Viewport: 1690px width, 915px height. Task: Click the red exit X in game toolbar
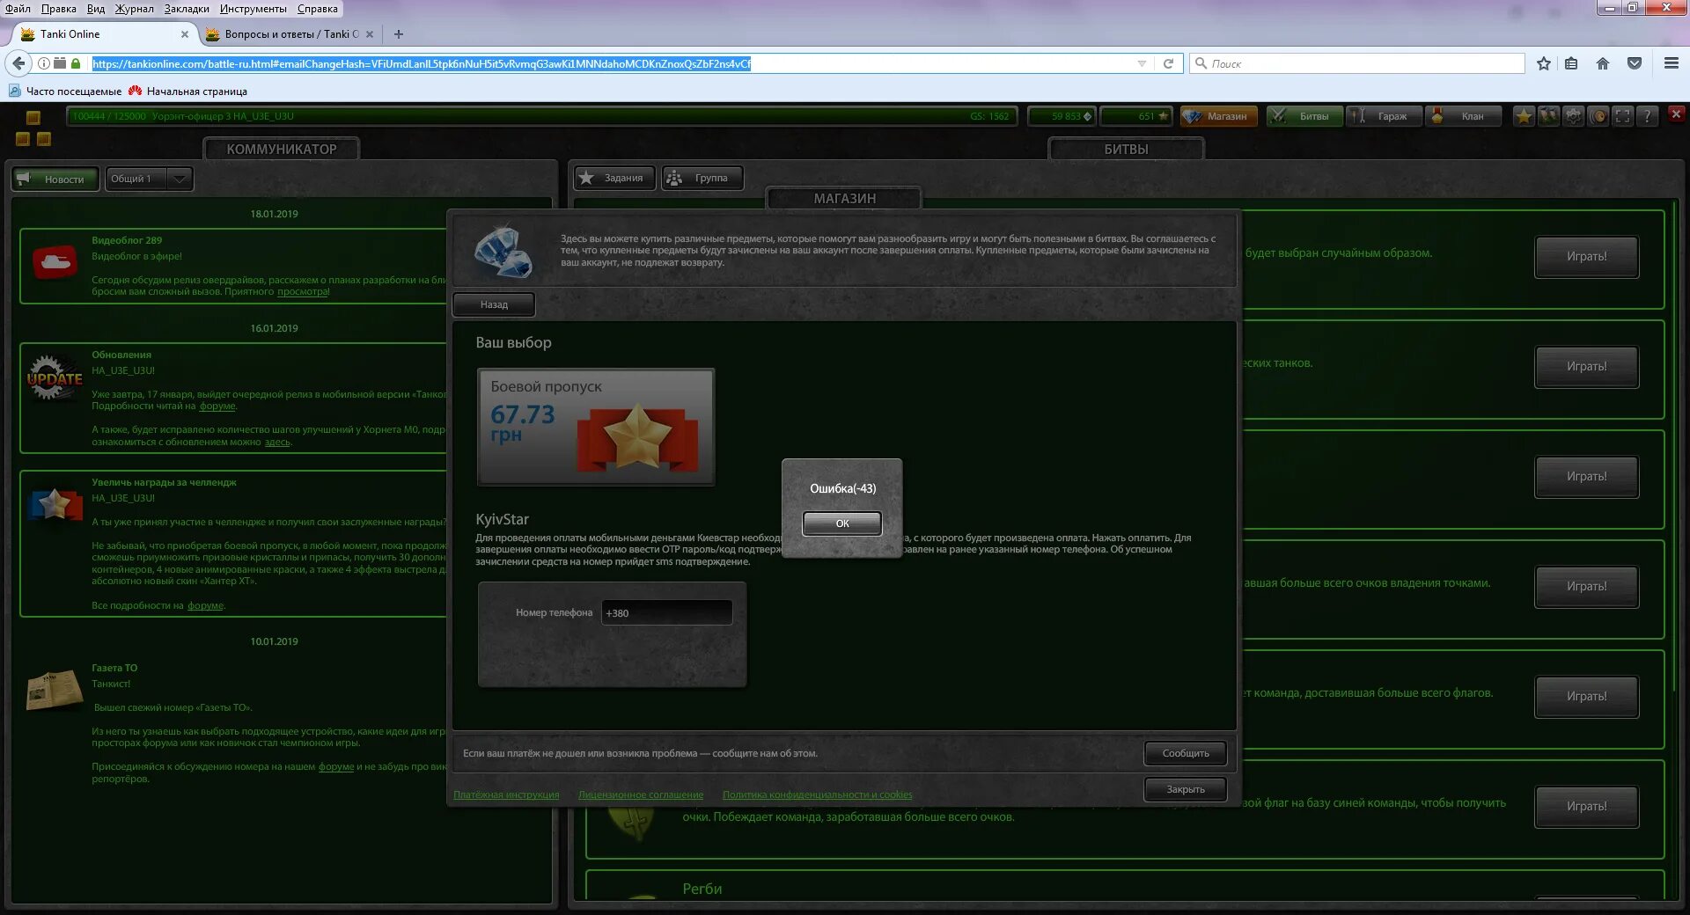pyautogui.click(x=1676, y=113)
